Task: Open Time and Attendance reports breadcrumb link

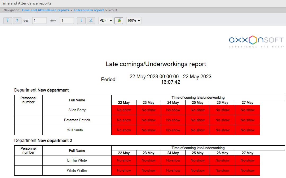Action: point(45,10)
